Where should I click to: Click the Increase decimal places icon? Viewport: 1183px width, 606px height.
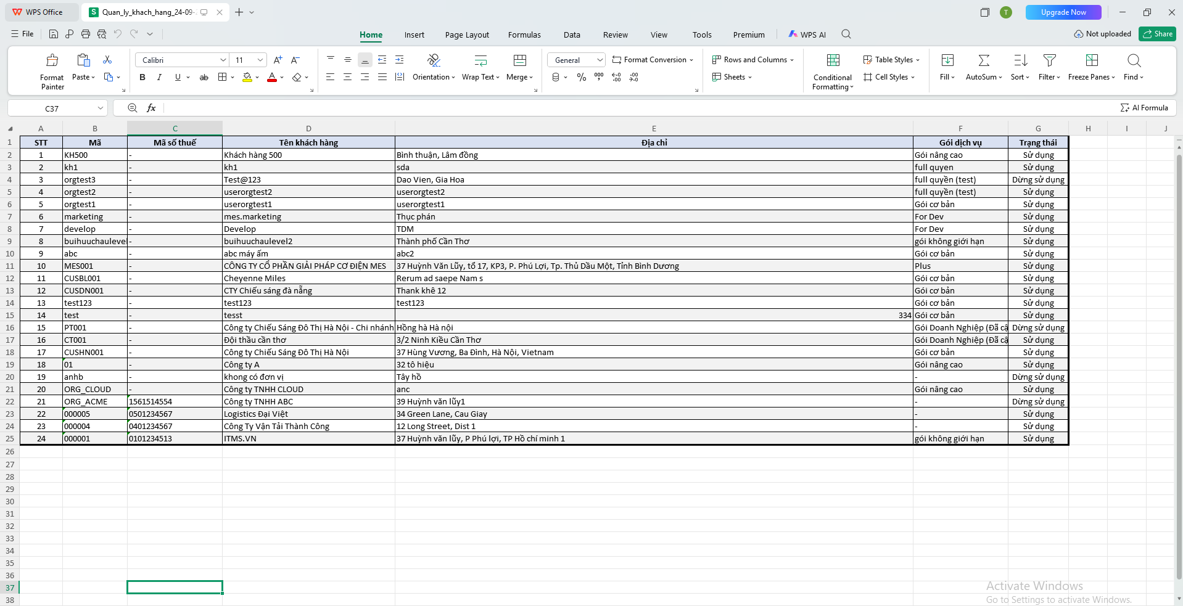click(616, 77)
